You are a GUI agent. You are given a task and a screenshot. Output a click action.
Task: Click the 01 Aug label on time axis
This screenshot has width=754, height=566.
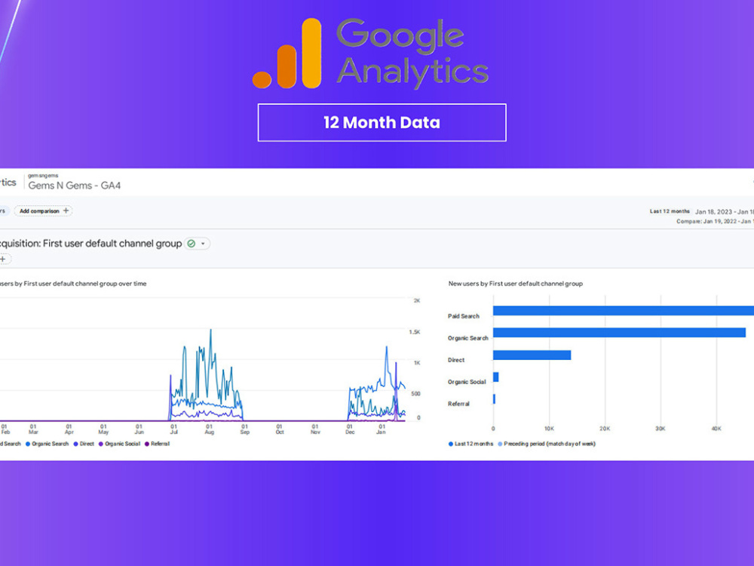209,429
